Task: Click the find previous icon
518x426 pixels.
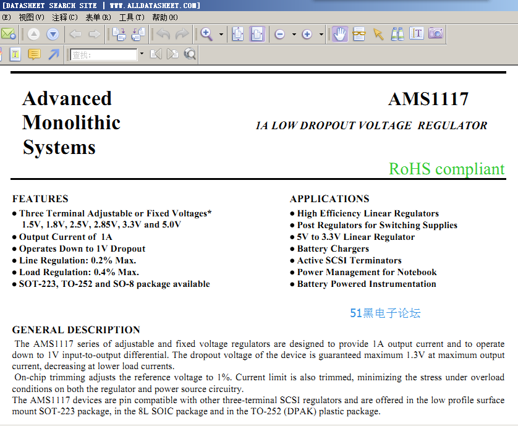Action: click(156, 54)
